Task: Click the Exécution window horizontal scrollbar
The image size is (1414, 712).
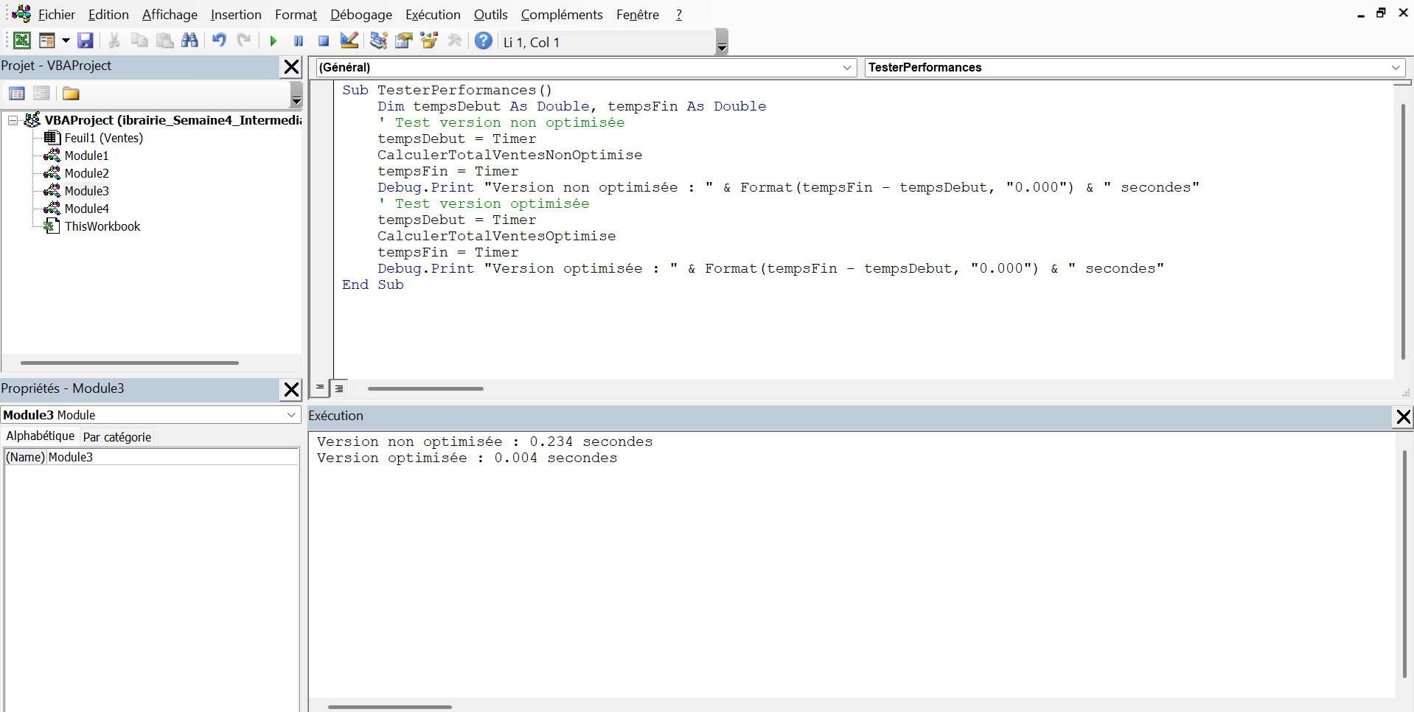Action: [x=389, y=707]
